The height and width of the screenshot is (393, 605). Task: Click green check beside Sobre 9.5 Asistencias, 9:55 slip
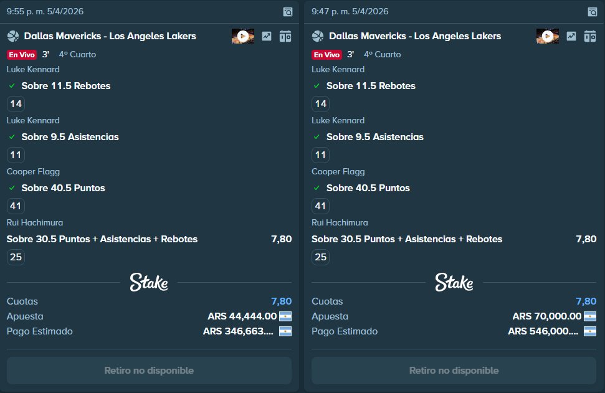point(12,137)
